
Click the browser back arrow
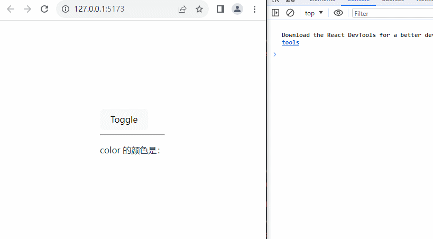[11, 9]
